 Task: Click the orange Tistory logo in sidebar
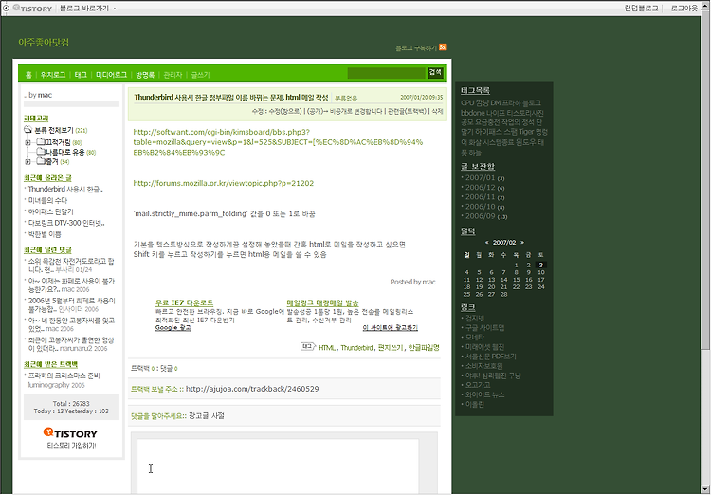(x=70, y=432)
